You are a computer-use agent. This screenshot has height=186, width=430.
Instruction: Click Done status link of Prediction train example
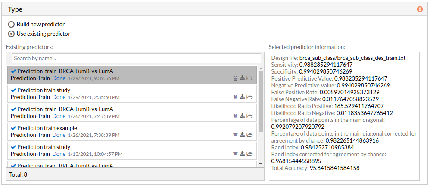pos(59,135)
